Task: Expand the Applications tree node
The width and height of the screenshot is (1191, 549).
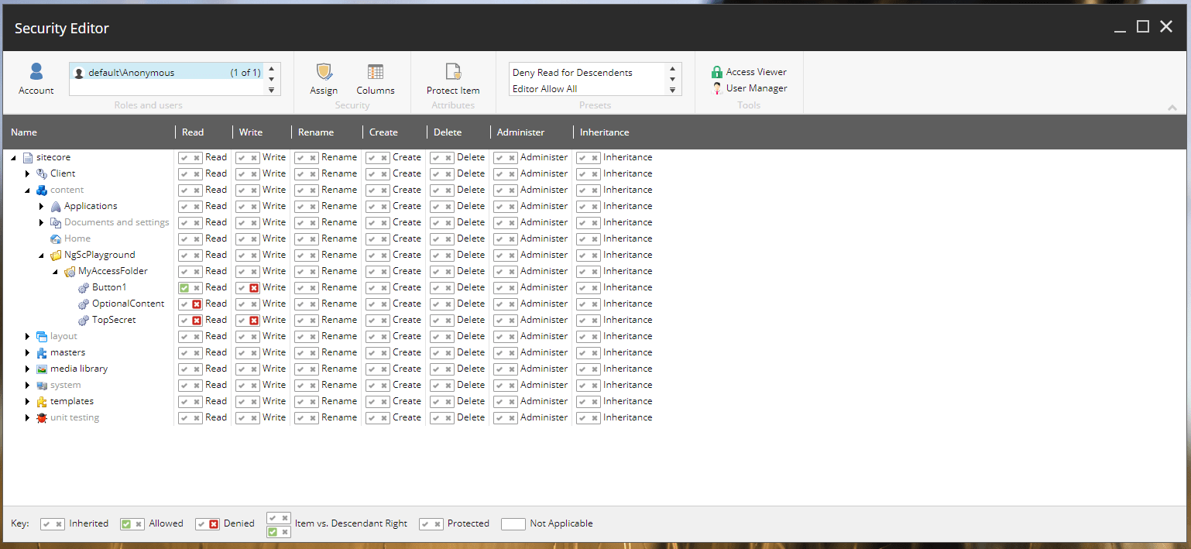Action: [41, 206]
